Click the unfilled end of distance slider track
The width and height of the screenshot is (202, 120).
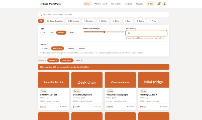coord(123,32)
